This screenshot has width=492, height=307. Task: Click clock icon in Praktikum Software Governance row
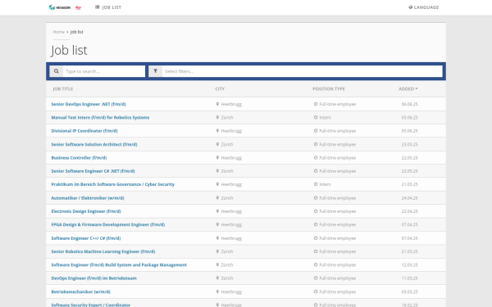click(x=316, y=184)
